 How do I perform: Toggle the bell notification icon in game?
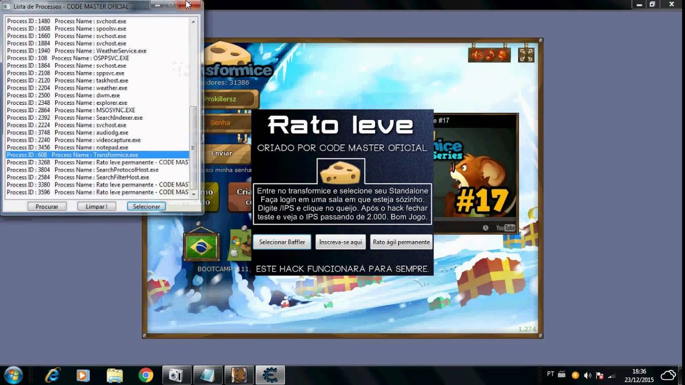501,55
